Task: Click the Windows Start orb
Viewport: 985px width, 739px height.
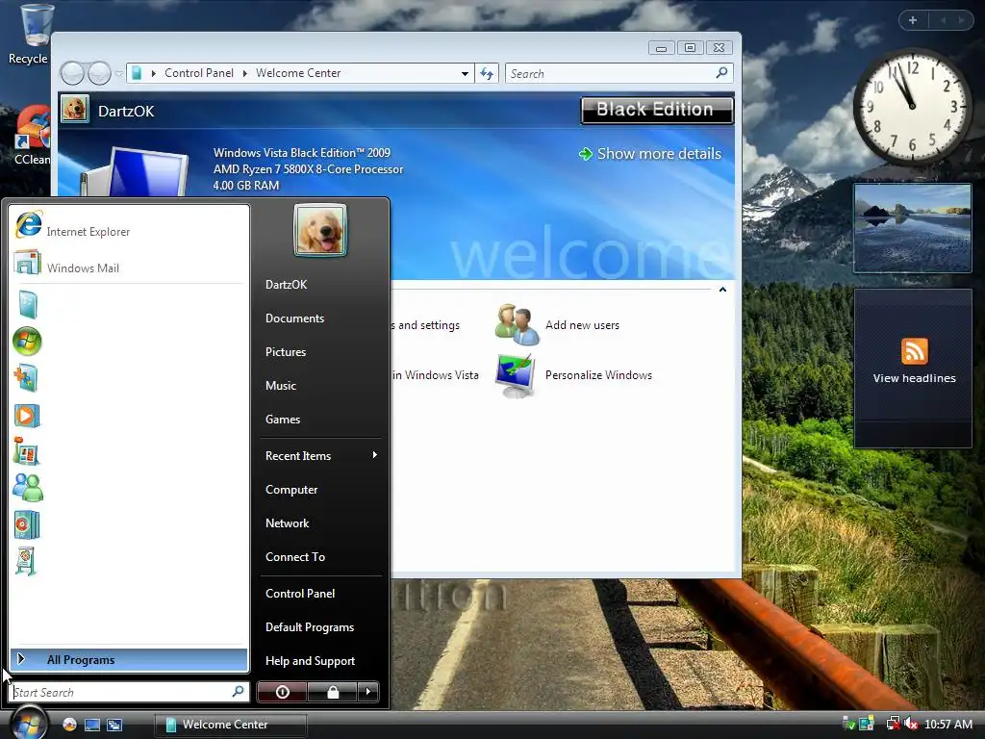Action: [28, 725]
